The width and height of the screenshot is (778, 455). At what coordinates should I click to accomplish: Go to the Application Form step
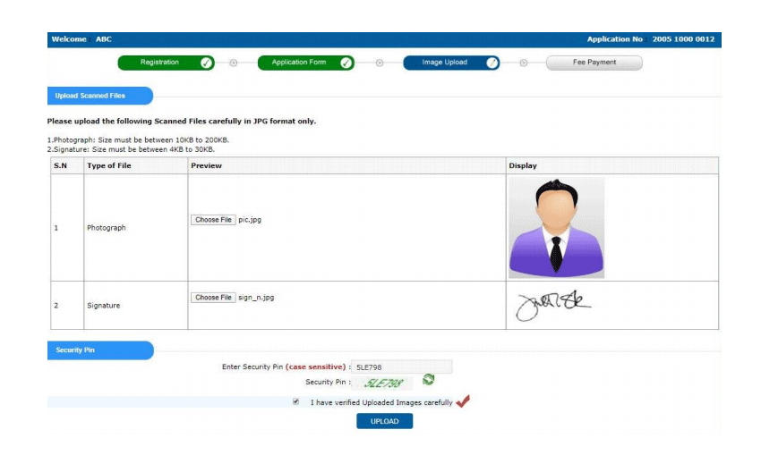coord(299,63)
